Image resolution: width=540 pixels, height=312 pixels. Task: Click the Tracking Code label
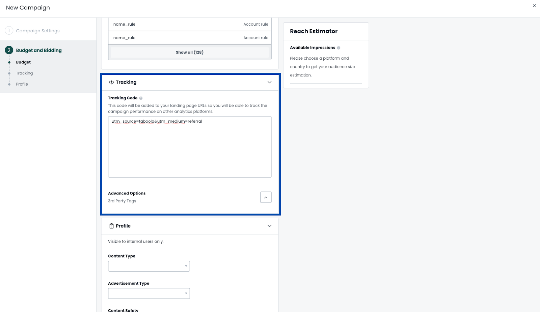tap(123, 98)
